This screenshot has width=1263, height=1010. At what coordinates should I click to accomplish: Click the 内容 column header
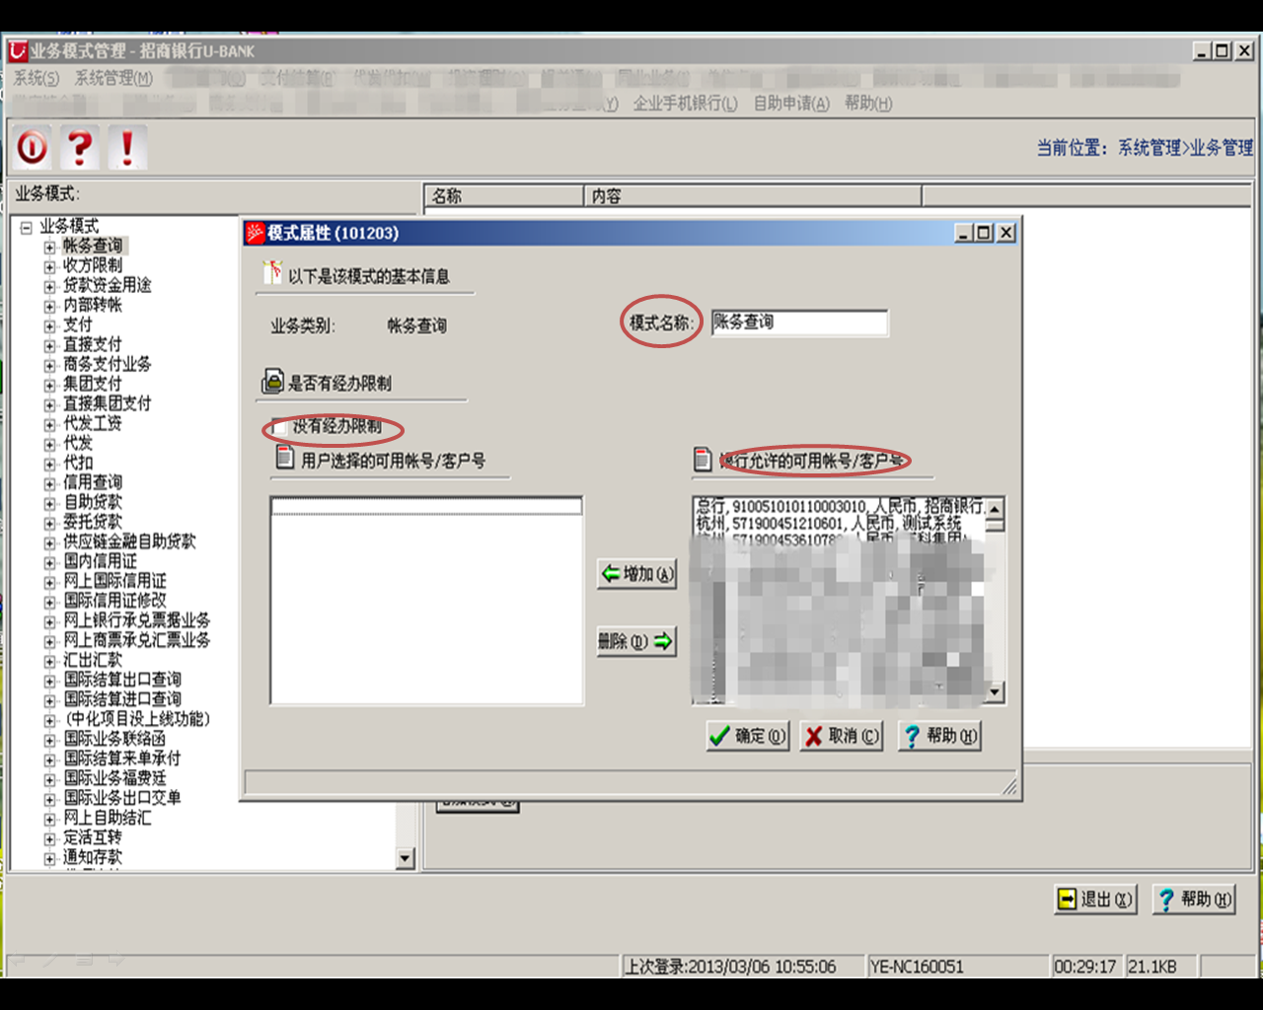tap(753, 196)
